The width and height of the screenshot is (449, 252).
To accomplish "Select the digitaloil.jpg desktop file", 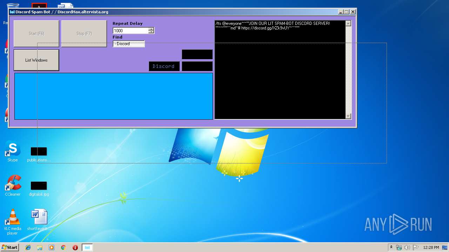I will (39, 189).
